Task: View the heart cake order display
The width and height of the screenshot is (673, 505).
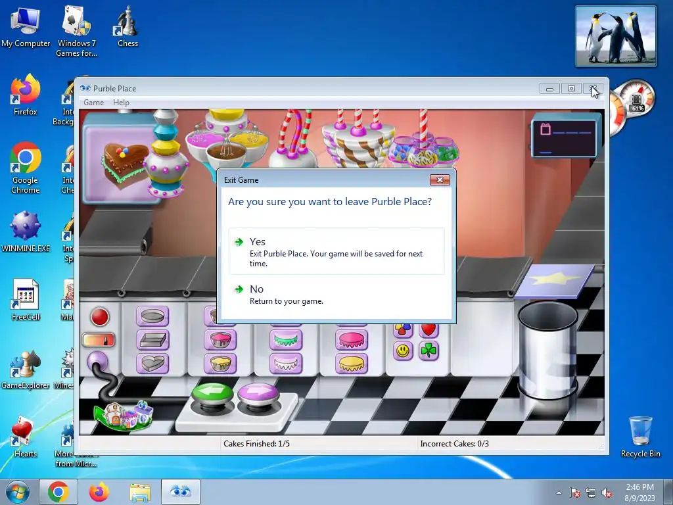Action: 122,158
